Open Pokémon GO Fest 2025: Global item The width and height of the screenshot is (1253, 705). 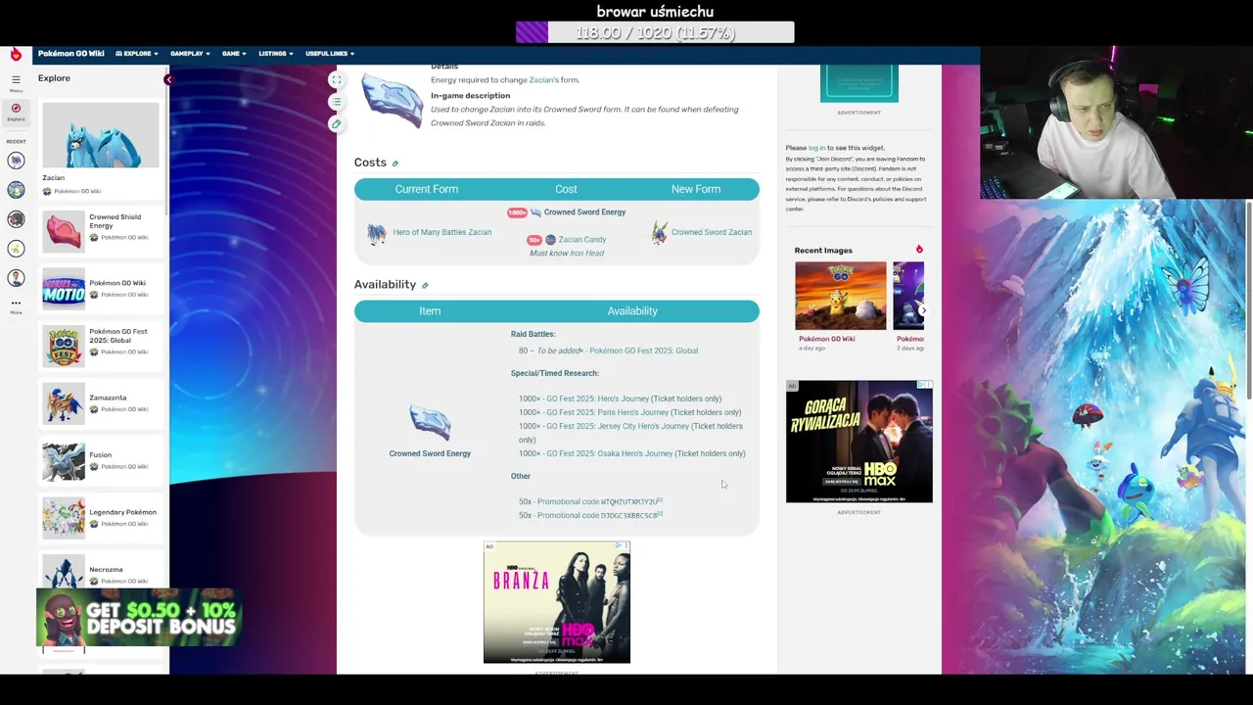tap(100, 346)
